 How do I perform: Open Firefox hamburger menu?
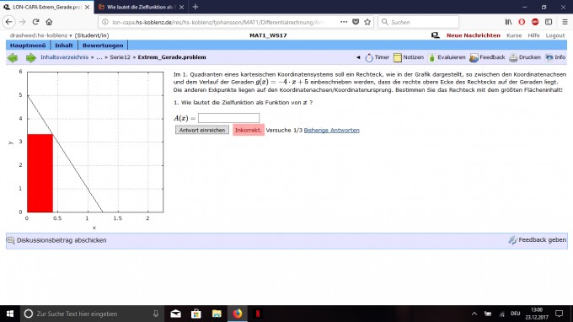click(x=565, y=22)
